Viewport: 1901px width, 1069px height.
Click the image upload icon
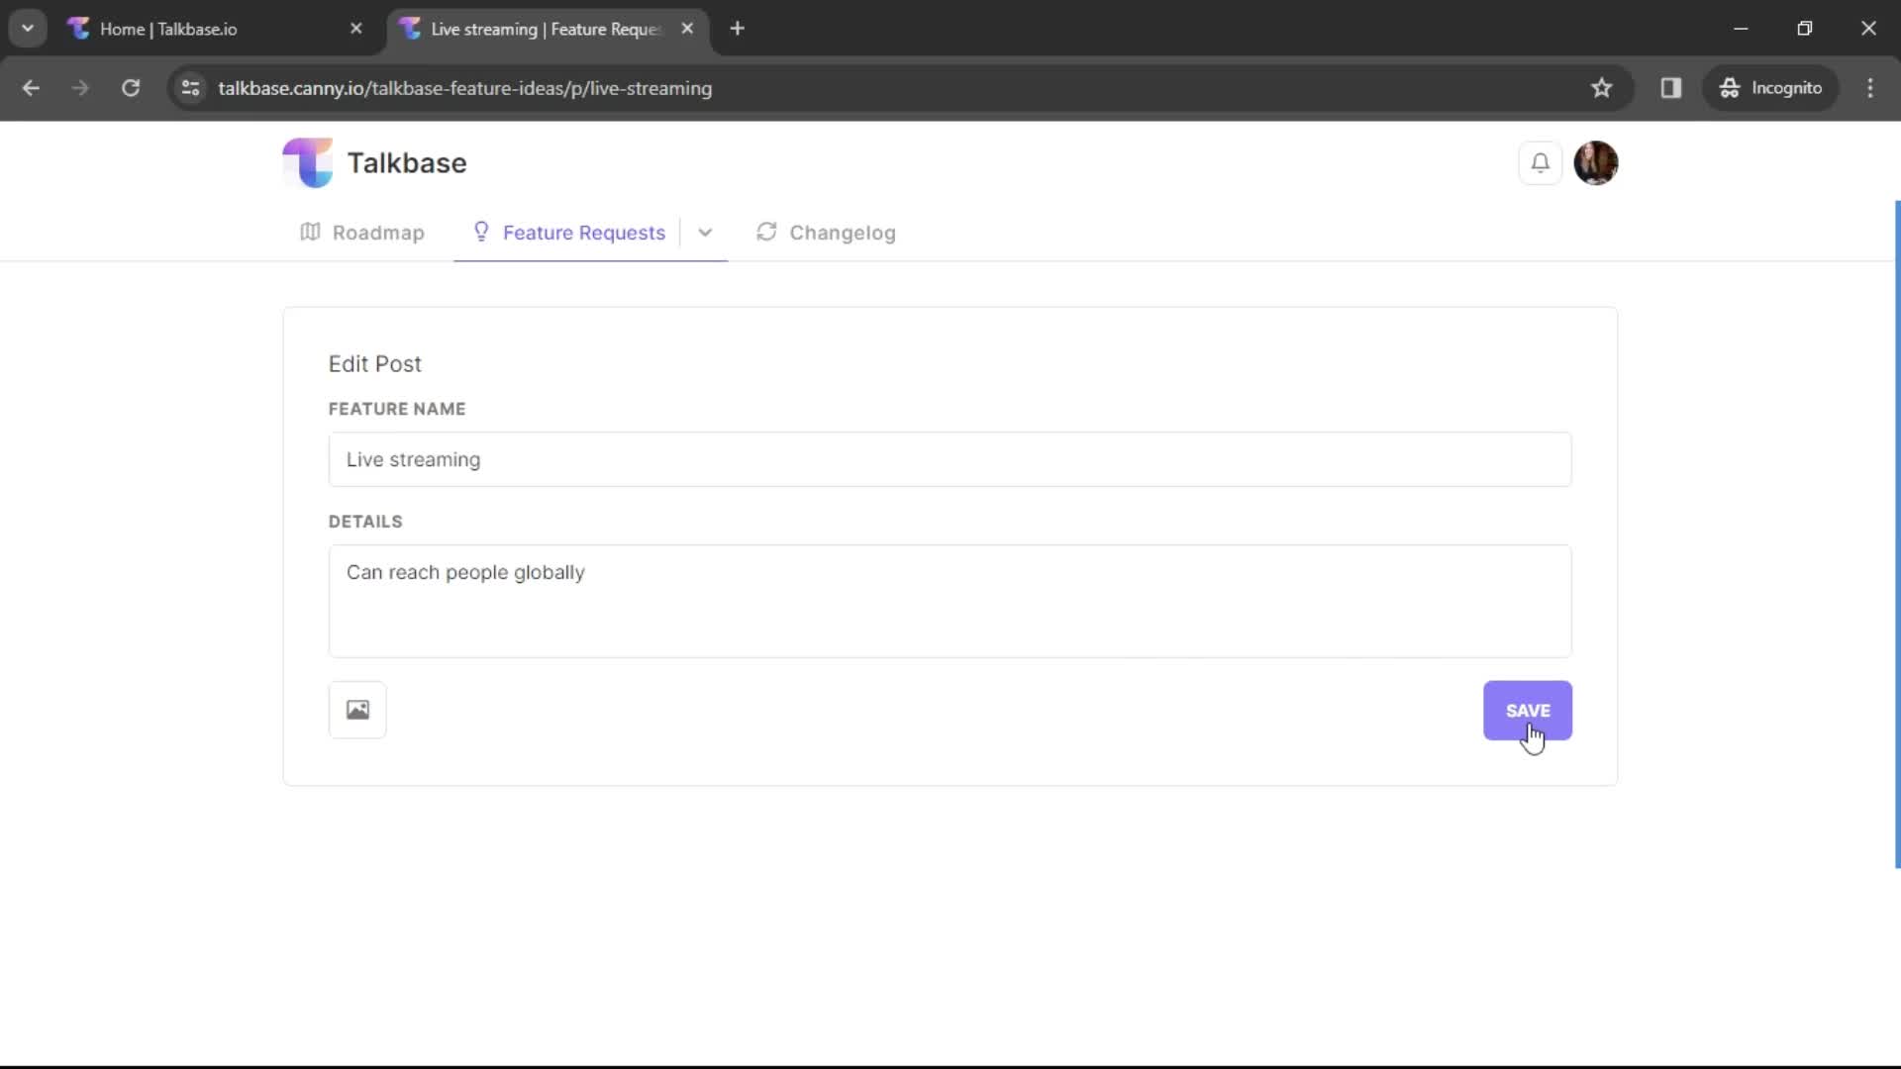point(356,709)
